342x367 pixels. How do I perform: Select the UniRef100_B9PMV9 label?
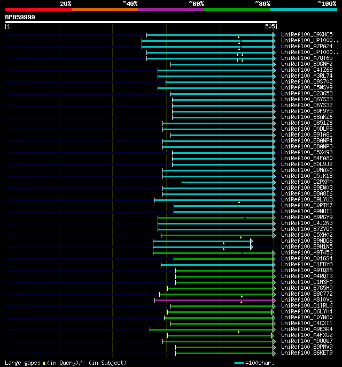(307, 347)
